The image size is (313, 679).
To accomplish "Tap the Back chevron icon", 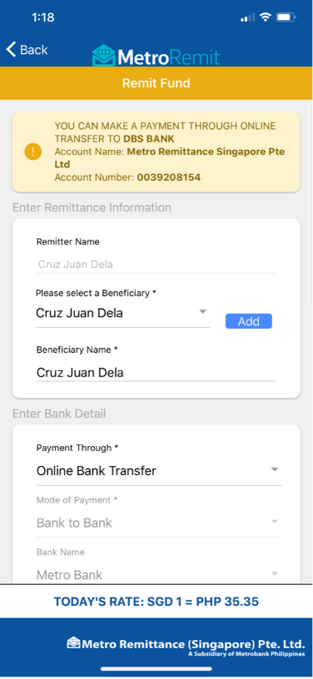I will pyautogui.click(x=12, y=49).
